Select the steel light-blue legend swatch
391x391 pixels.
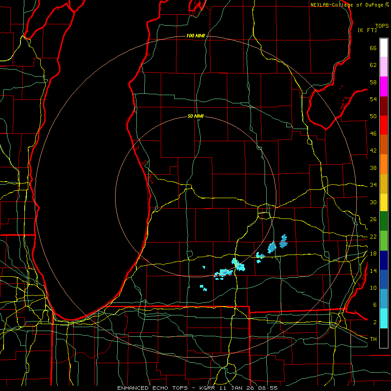384,299
